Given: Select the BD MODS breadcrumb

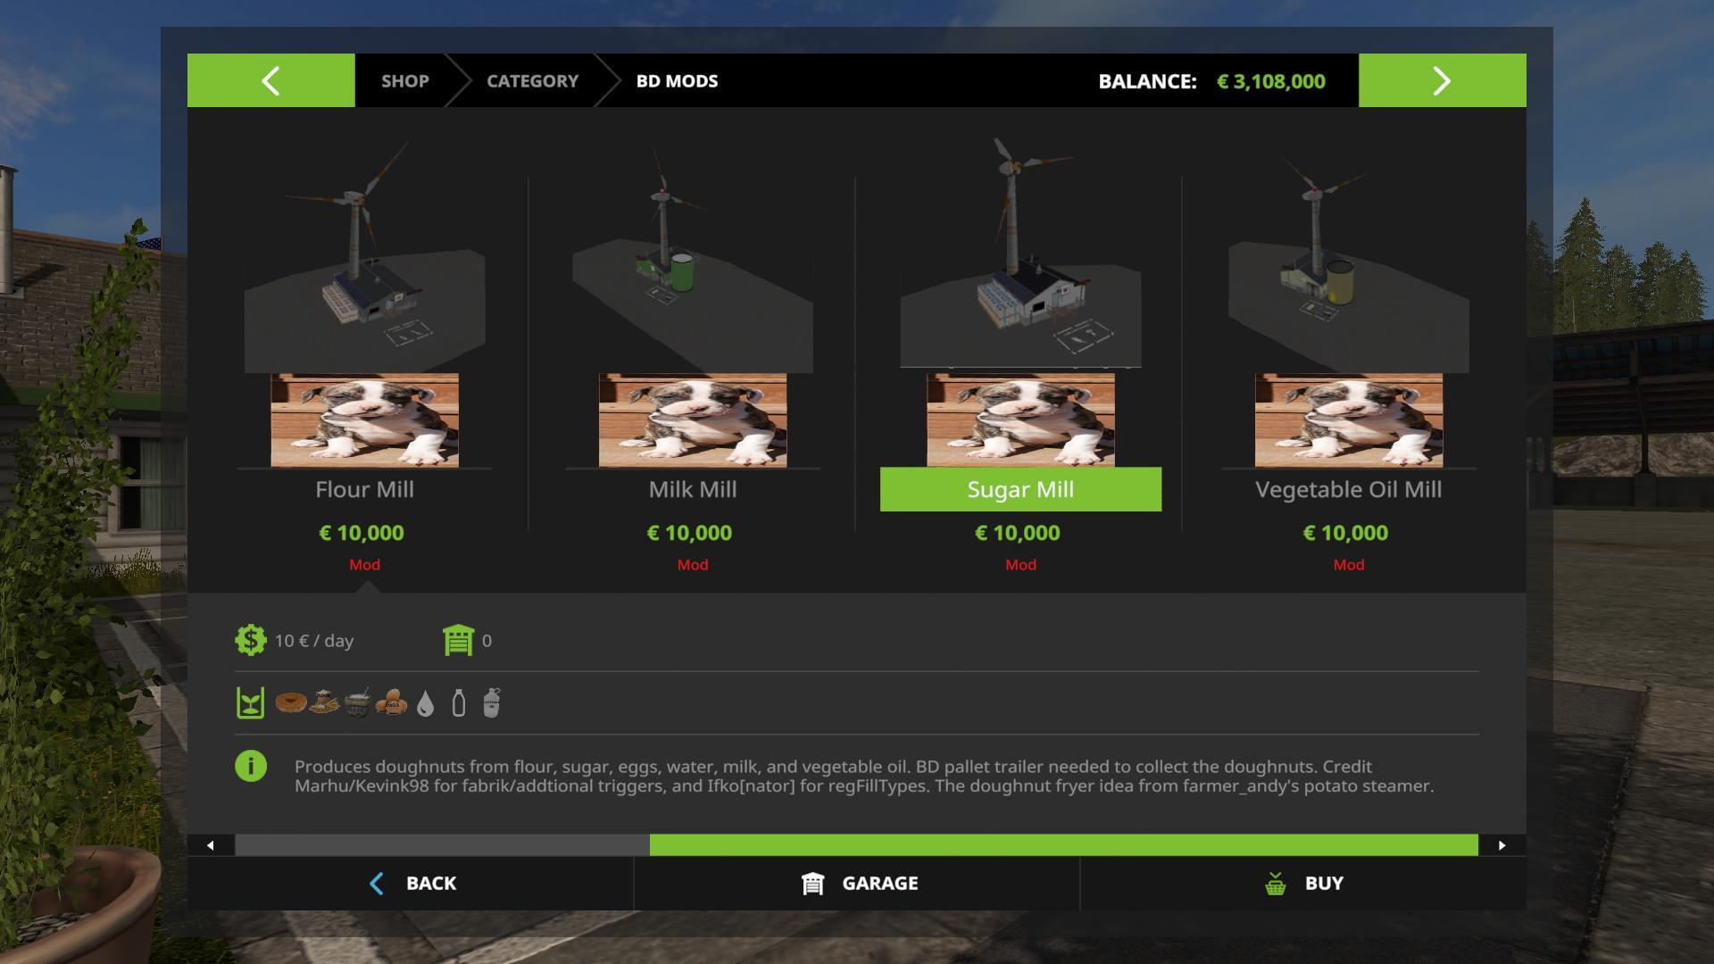Looking at the screenshot, I should coord(677,80).
